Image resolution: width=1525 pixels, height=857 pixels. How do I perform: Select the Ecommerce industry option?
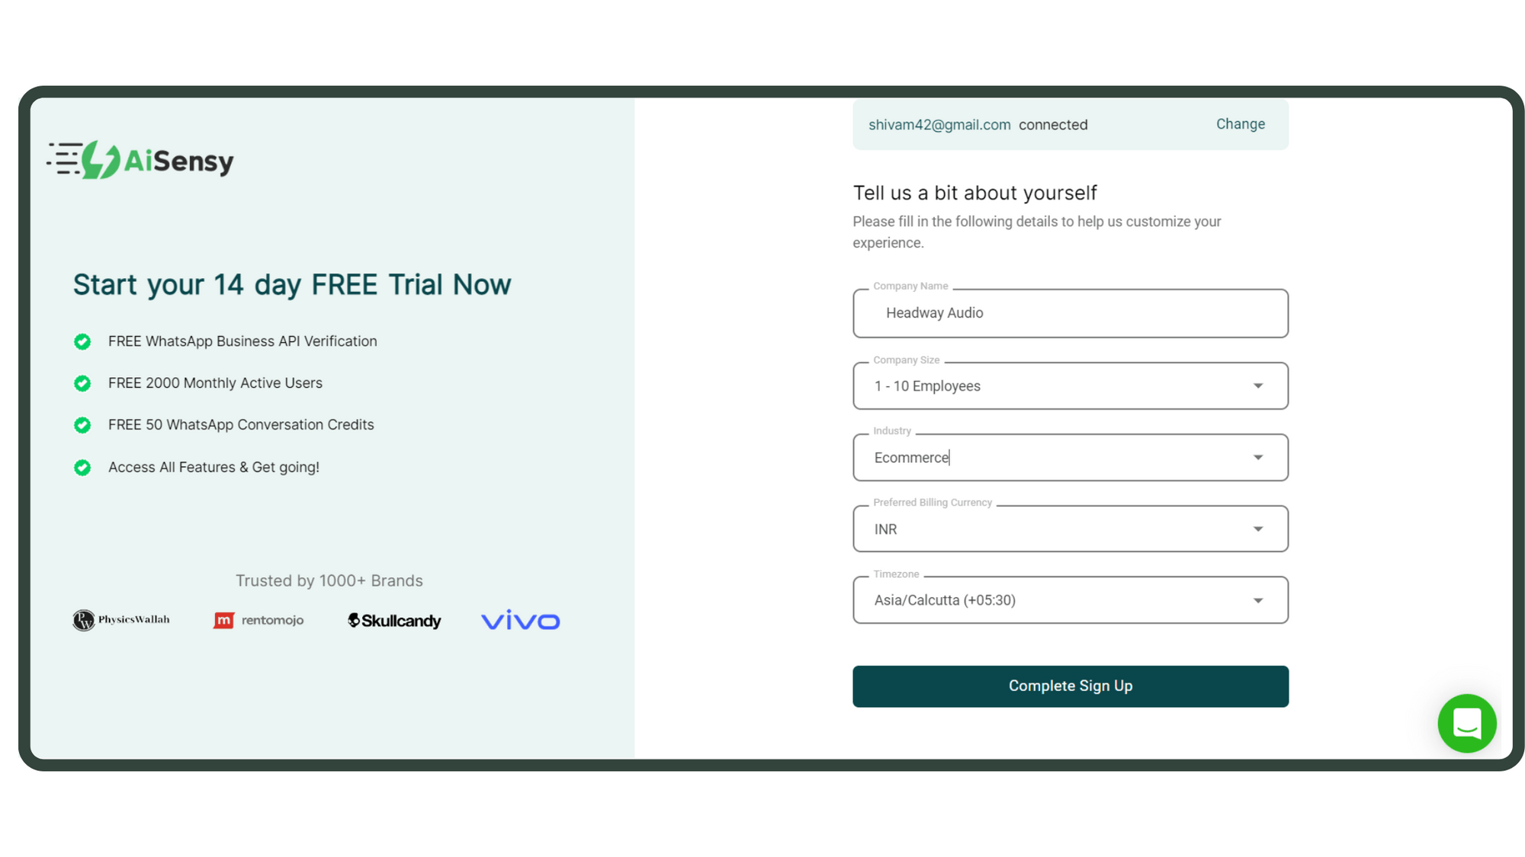(x=1069, y=457)
